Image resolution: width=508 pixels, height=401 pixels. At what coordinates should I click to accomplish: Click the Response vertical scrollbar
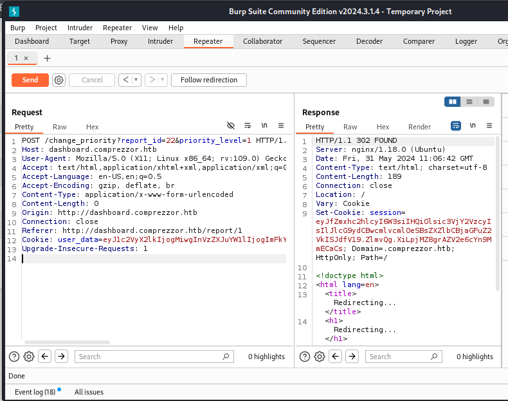[x=498, y=213]
